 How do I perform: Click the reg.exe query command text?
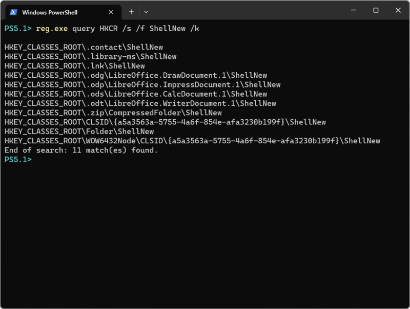click(117, 29)
